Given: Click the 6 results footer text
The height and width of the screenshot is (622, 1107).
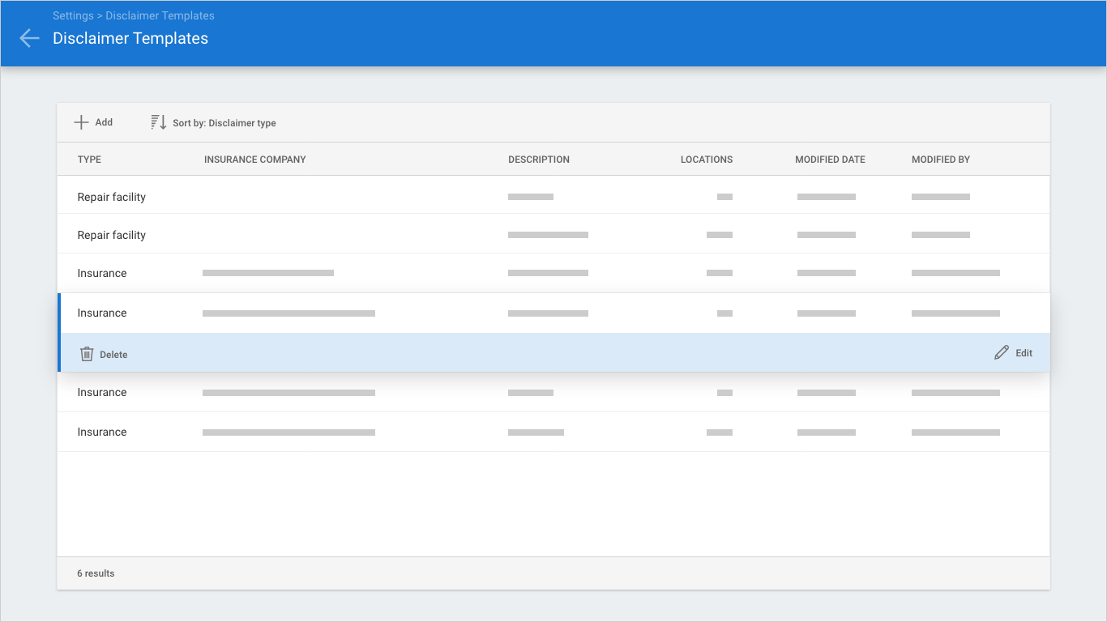Looking at the screenshot, I should point(96,573).
